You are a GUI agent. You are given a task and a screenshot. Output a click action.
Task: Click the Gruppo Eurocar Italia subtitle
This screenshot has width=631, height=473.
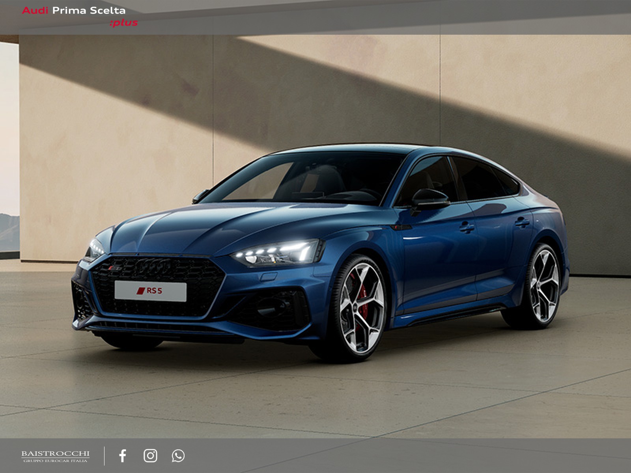pyautogui.click(x=55, y=461)
